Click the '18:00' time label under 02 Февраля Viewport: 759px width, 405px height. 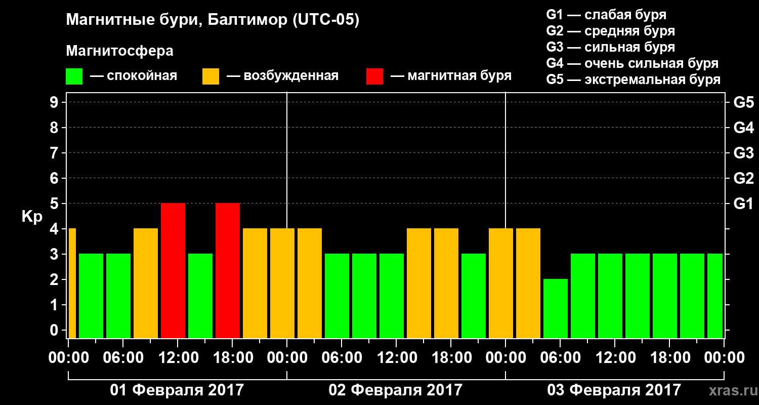click(451, 358)
